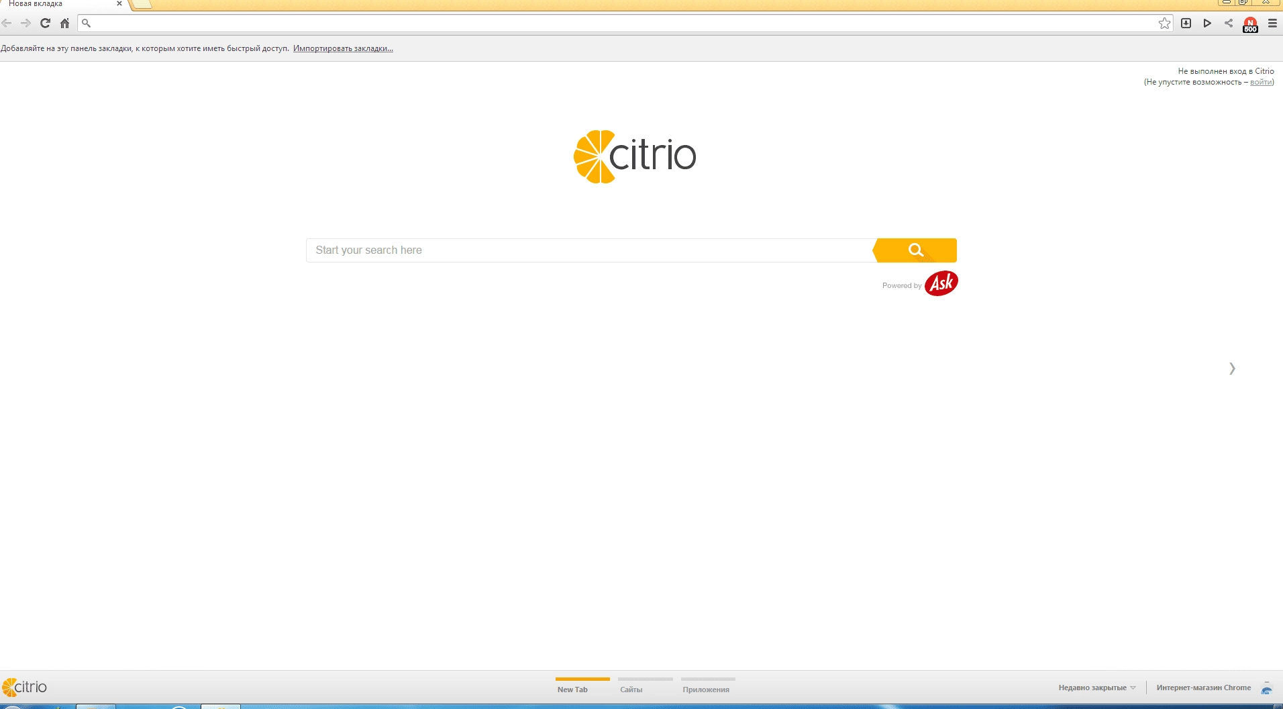This screenshot has height=709, width=1283.
Task: Minimize the browser window
Action: 1226,2
